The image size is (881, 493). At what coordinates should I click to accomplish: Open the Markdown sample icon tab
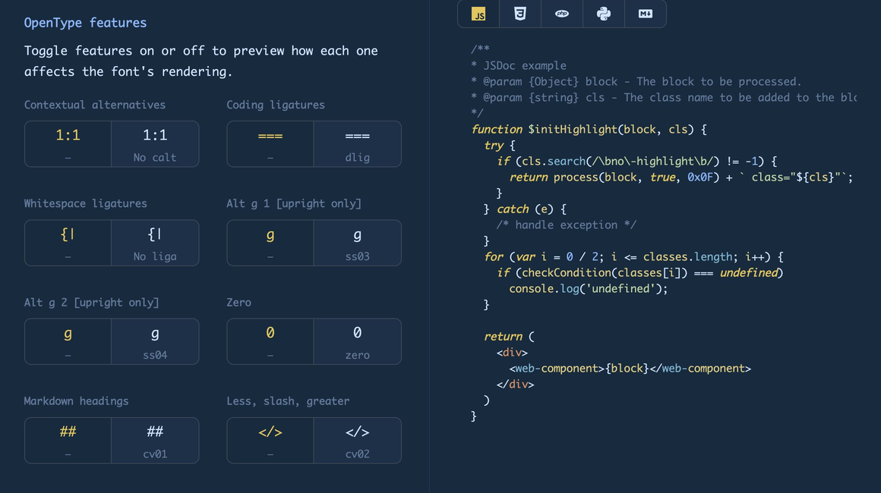(x=646, y=14)
